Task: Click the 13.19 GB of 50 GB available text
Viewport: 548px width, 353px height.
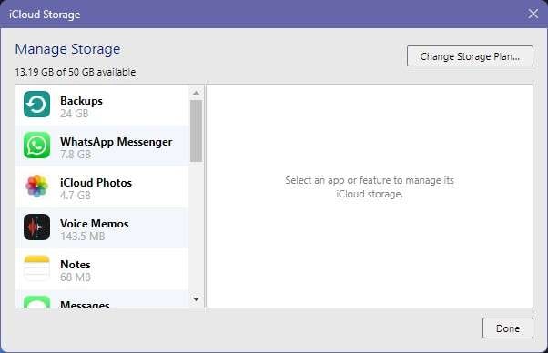Action: pos(76,72)
